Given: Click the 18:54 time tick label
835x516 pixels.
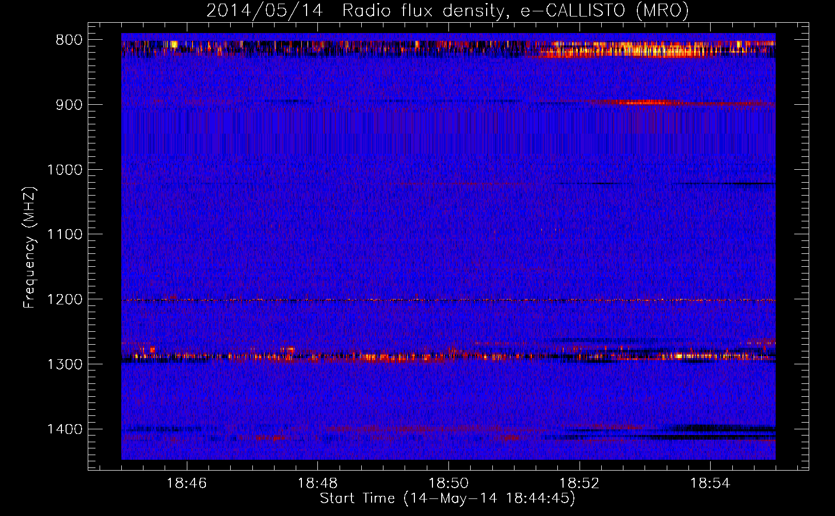Looking at the screenshot, I should coord(710,483).
